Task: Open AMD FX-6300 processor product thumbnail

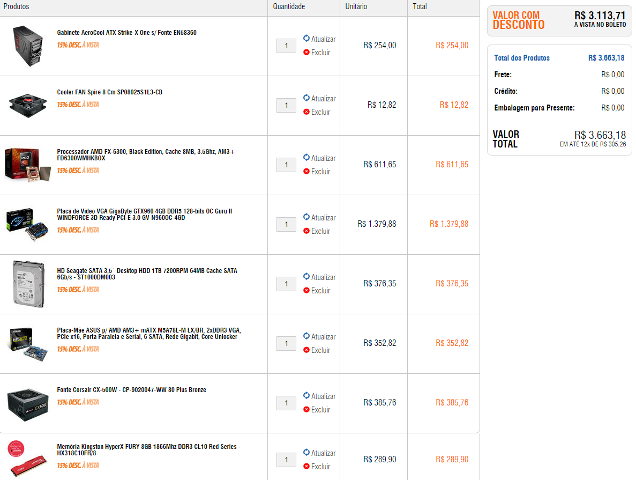Action: [x=27, y=165]
